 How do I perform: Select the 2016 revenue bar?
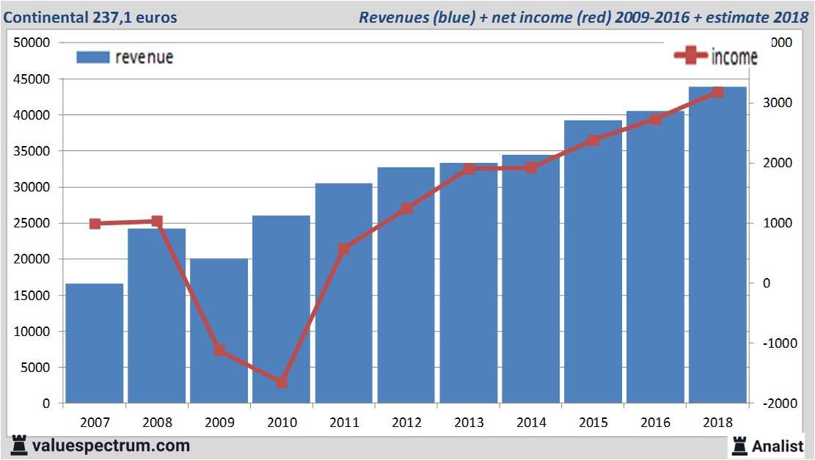[655, 257]
